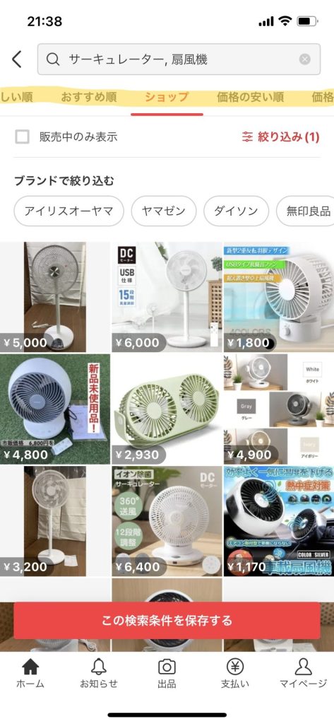This screenshot has height=724, width=334.
Task: Clear the search field with the X icon
Action: click(x=304, y=59)
